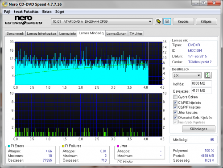Screen dimensions: 223x168
Task: Click the Kezdés button
Action: tap(183, 21)
